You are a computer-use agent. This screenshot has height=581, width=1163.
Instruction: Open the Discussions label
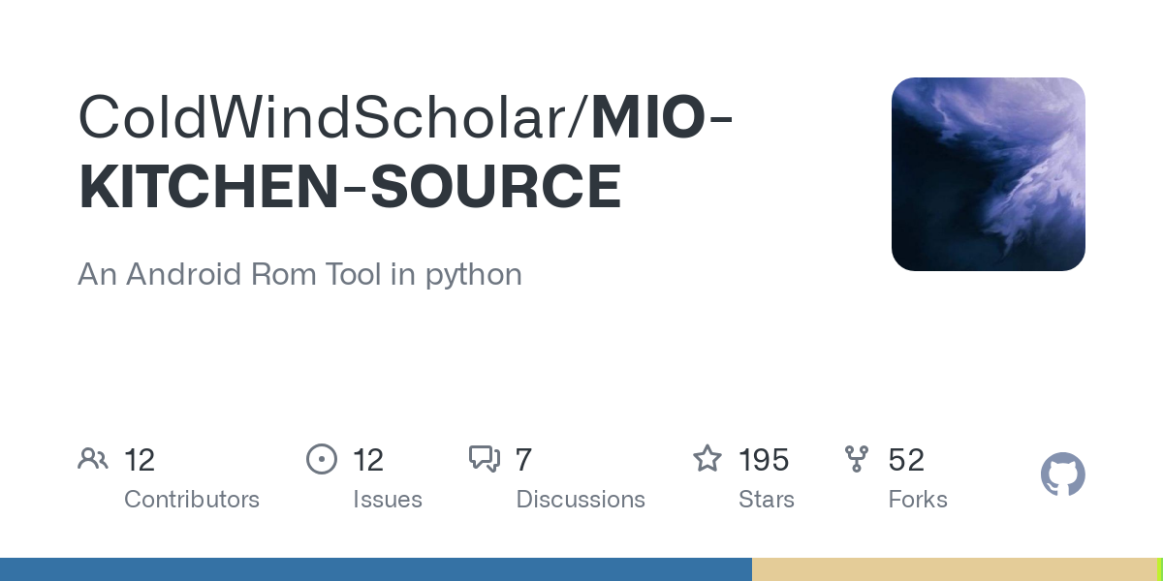click(581, 500)
